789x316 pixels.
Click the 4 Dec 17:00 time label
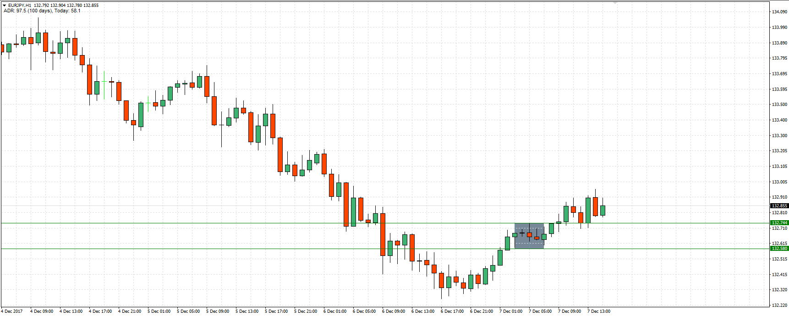pos(100,311)
